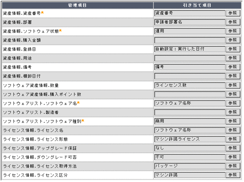Click 参照 beside 資産情報.用途
The height and width of the screenshot is (182, 244).
pyautogui.click(x=233, y=58)
